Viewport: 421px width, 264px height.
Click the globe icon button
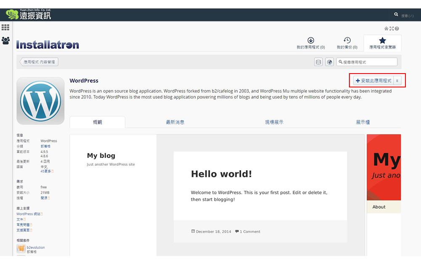[x=330, y=62]
